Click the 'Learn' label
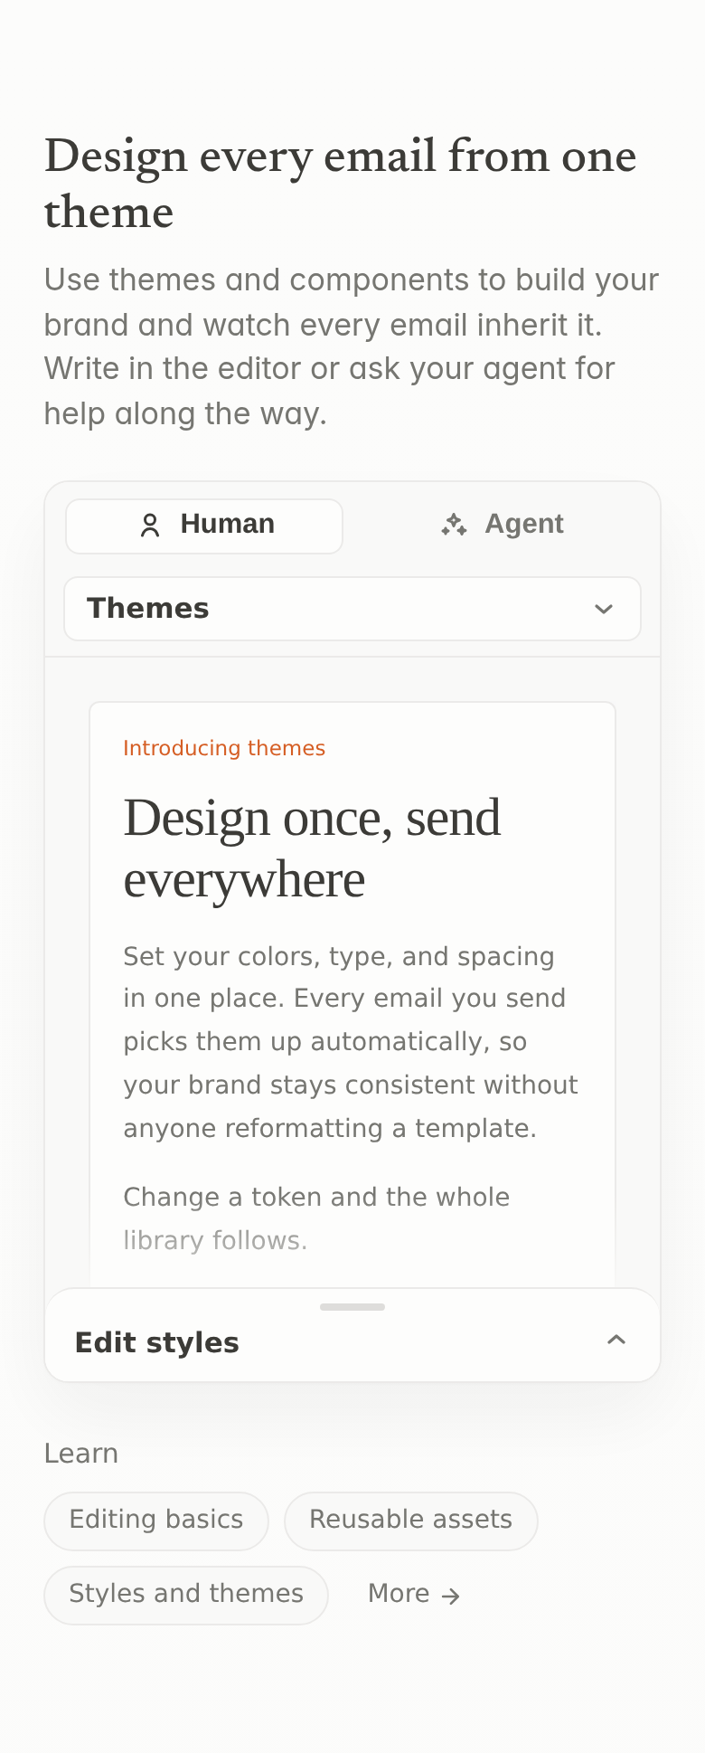Viewport: 705px width, 1753px height. [x=81, y=1454]
